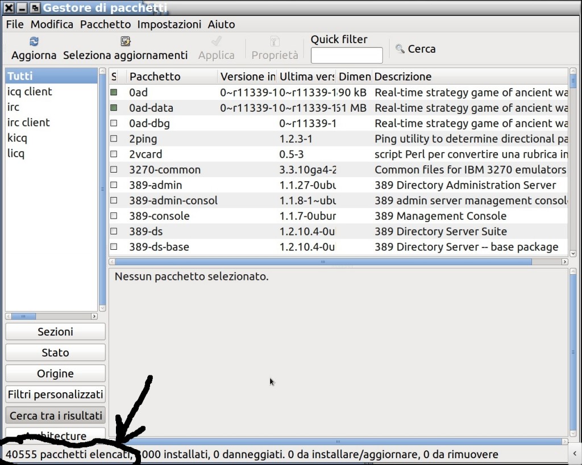Mark the 389-console package checkbox
This screenshot has width=582, height=465.
tap(114, 216)
